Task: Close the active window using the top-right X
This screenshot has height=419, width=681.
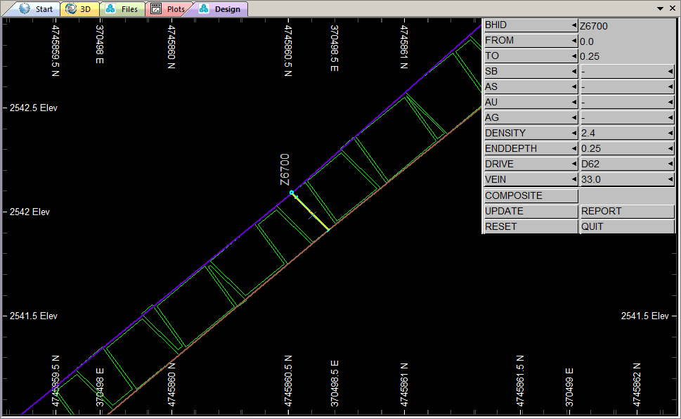Action: click(673, 8)
